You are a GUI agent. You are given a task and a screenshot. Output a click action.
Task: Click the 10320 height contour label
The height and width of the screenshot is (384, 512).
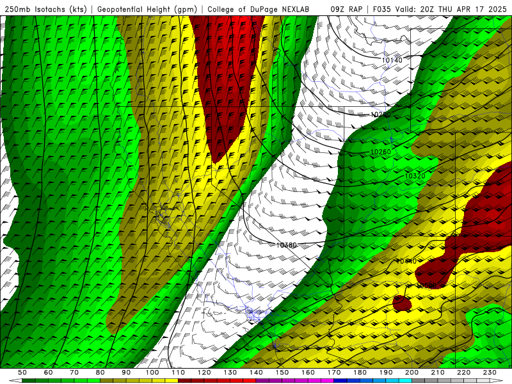click(415, 176)
